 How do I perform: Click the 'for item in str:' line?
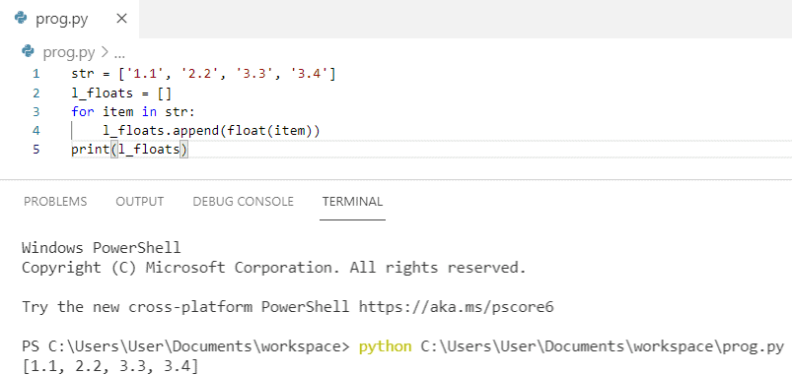[133, 112]
